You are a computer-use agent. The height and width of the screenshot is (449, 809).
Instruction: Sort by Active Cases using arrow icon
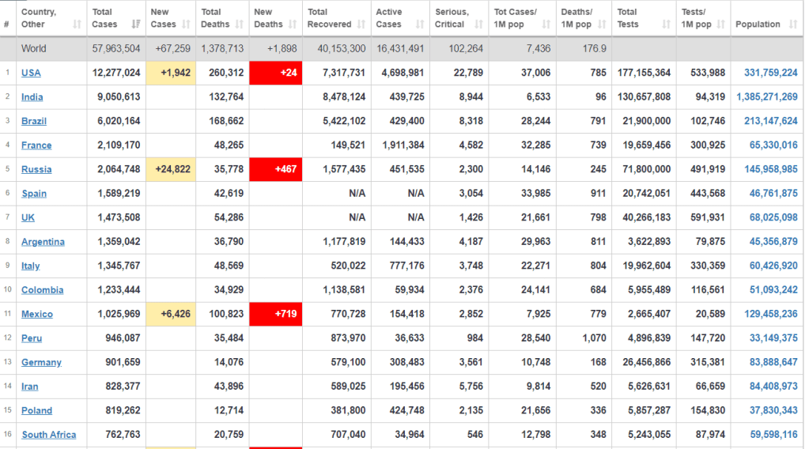pos(419,25)
